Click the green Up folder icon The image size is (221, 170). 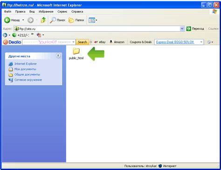pyautogui.click(x=43, y=20)
